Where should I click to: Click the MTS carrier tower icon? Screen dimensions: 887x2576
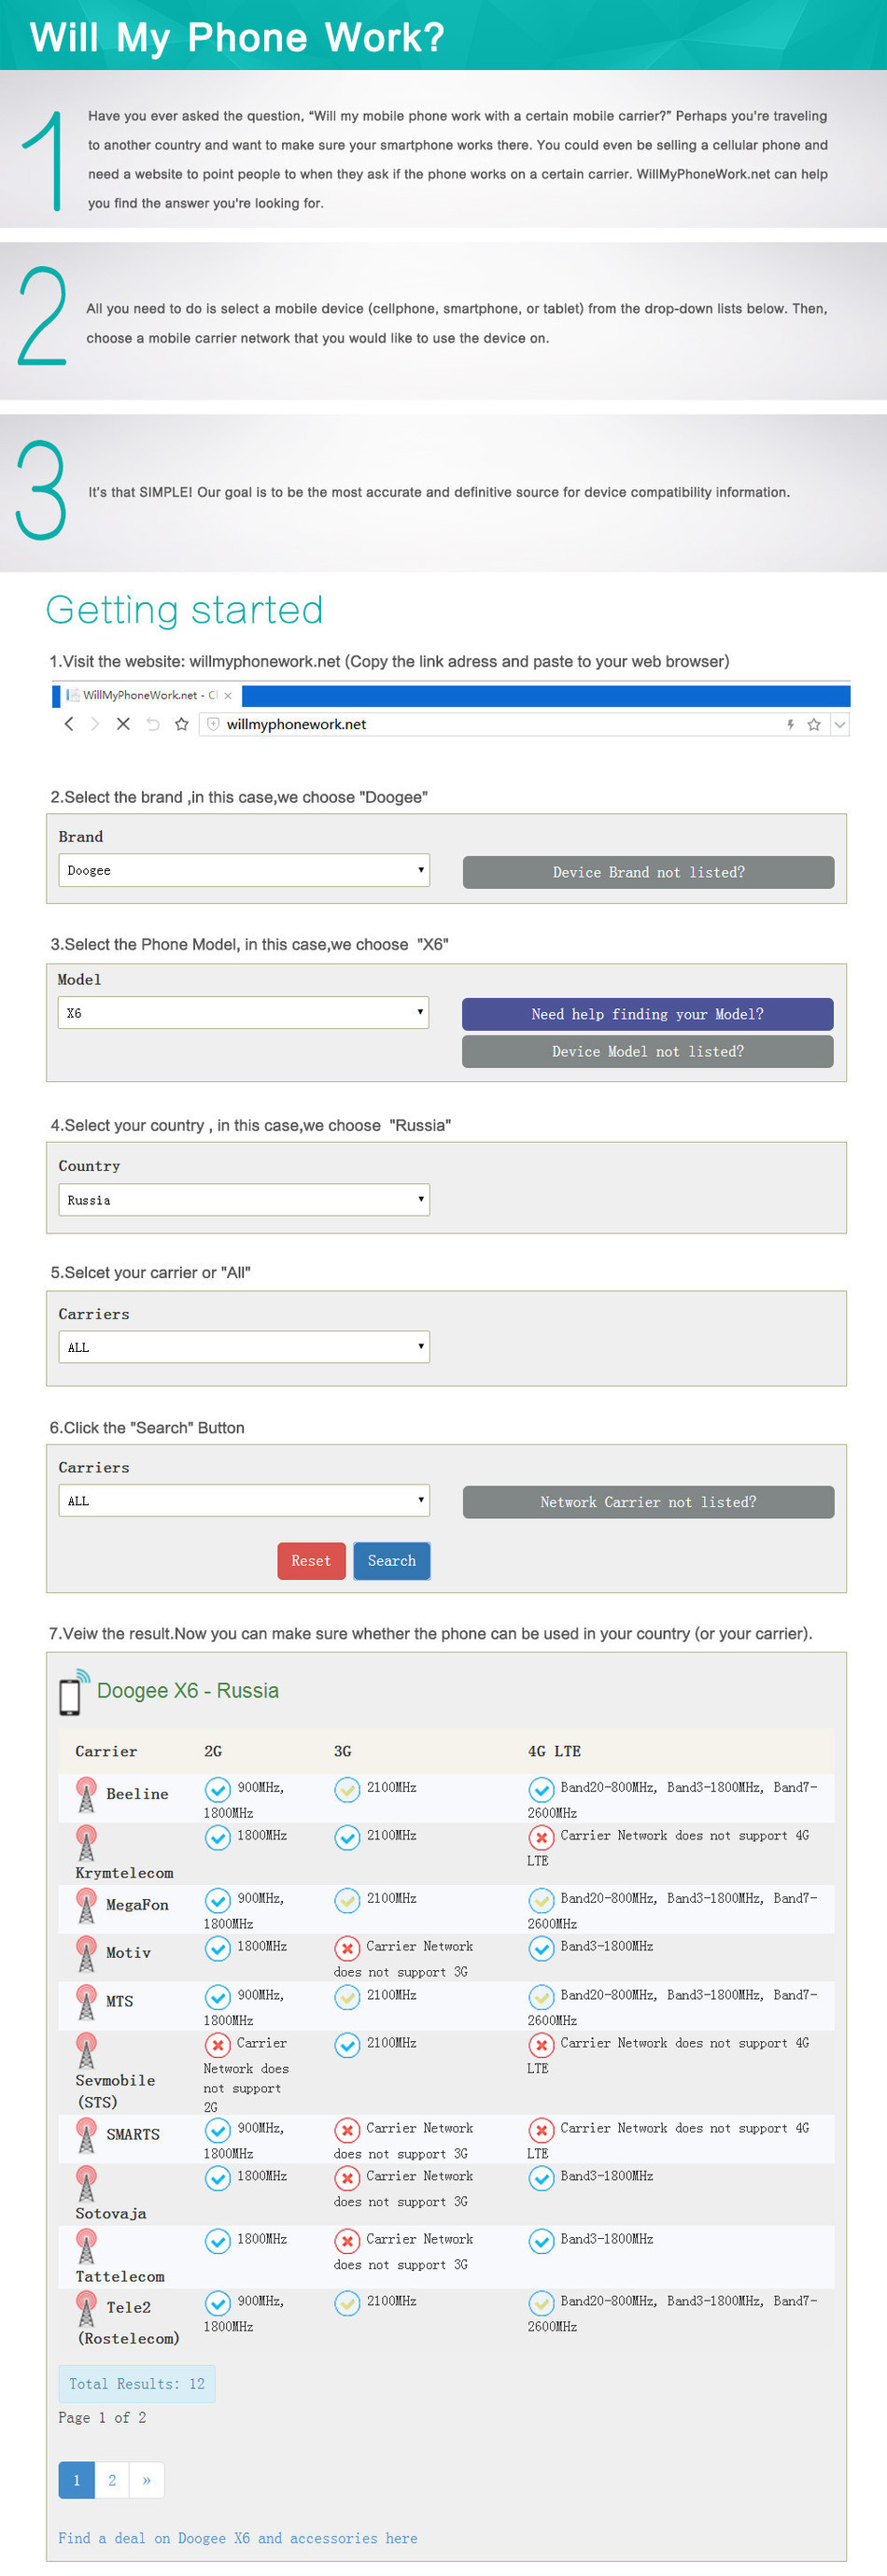click(x=86, y=2001)
